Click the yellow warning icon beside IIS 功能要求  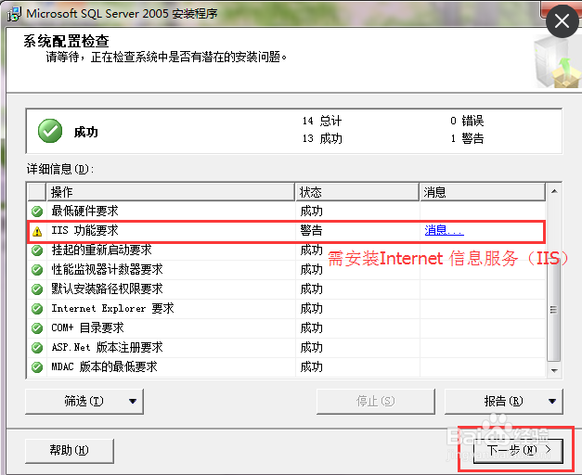[37, 231]
